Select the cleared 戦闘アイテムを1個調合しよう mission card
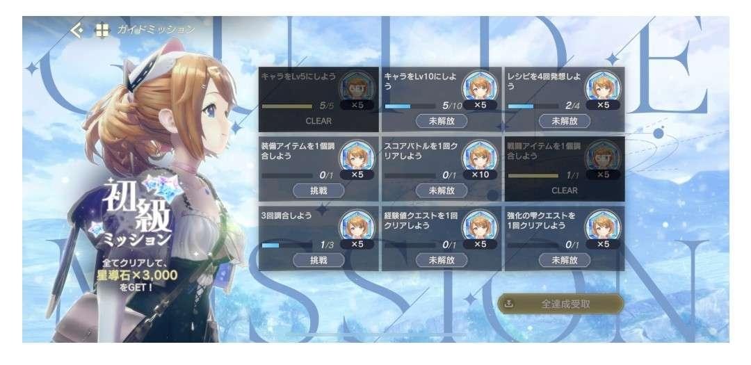This screenshot has height=365, width=751. click(565, 169)
